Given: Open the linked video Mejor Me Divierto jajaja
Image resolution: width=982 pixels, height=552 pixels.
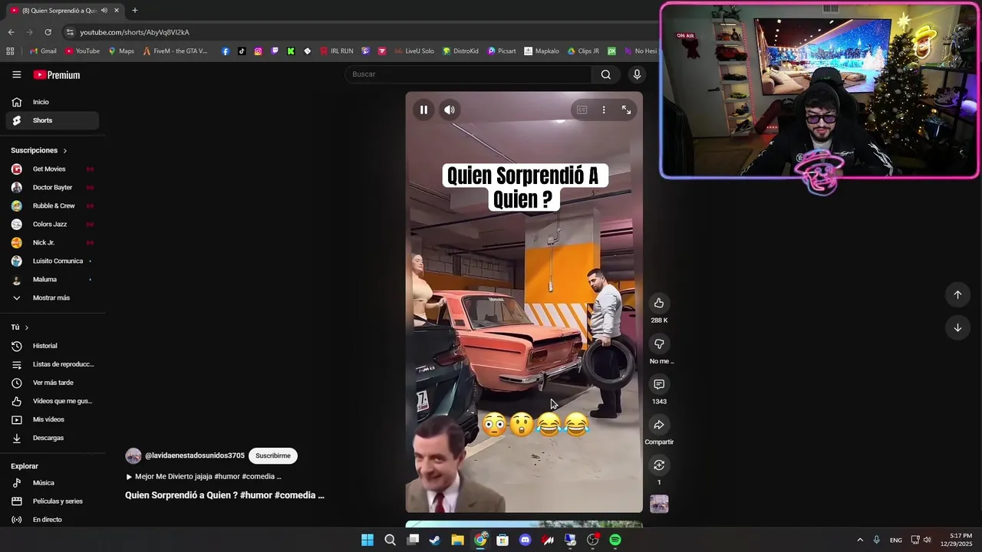Looking at the screenshot, I should pos(203,476).
